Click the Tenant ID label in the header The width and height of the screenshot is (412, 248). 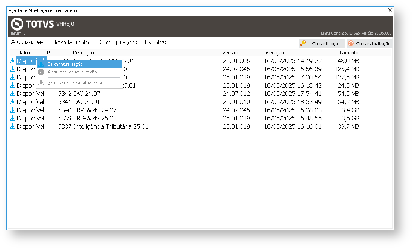click(18, 33)
